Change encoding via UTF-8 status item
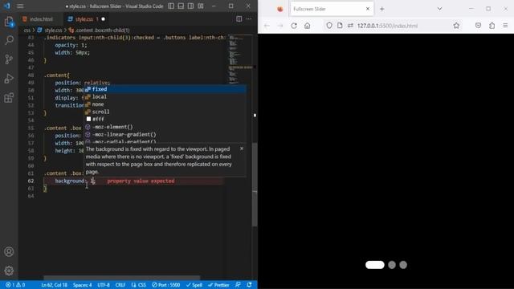 [x=104, y=285]
